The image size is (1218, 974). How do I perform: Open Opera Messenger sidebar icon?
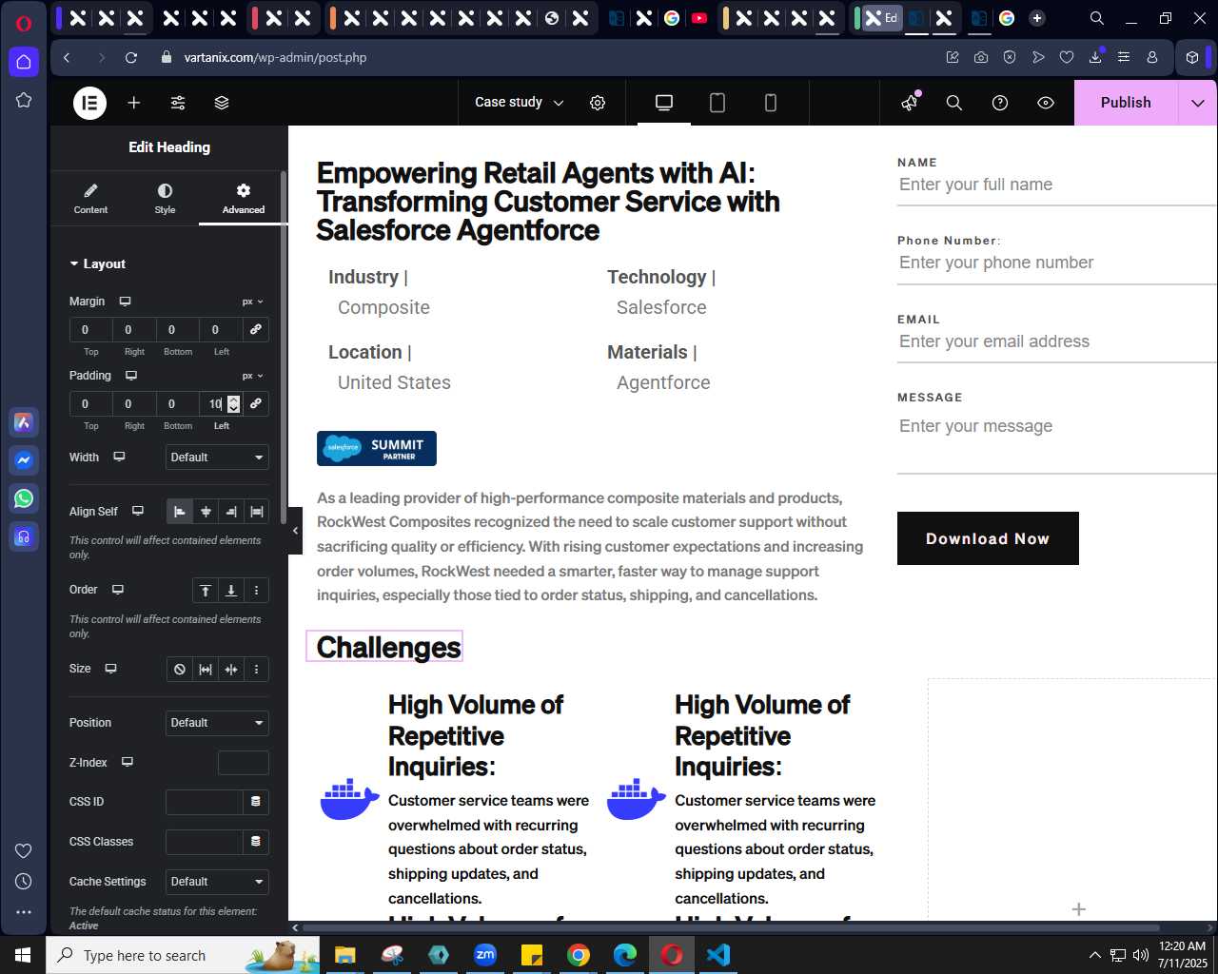24,460
